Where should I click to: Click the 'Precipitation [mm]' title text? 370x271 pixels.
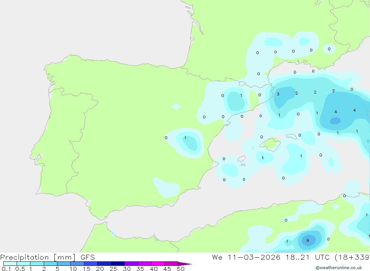click(x=38, y=257)
